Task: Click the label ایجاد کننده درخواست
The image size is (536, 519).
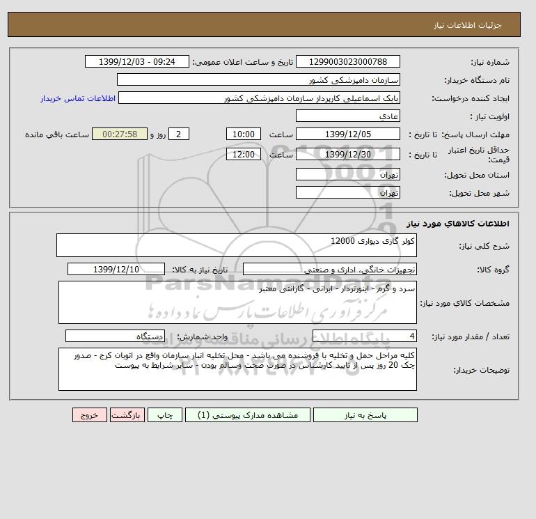Action: coord(471,98)
